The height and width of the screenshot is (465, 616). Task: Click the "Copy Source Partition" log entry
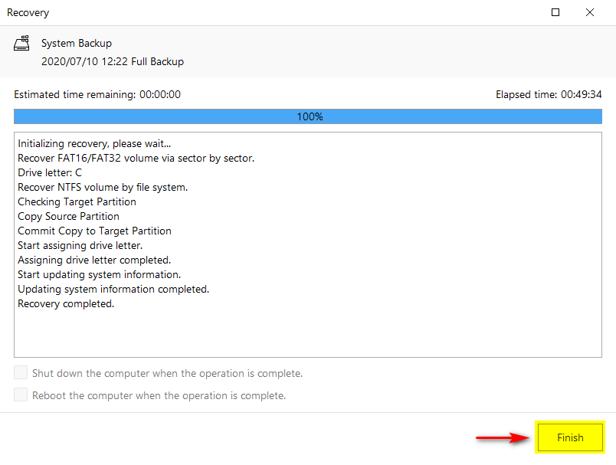[68, 216]
